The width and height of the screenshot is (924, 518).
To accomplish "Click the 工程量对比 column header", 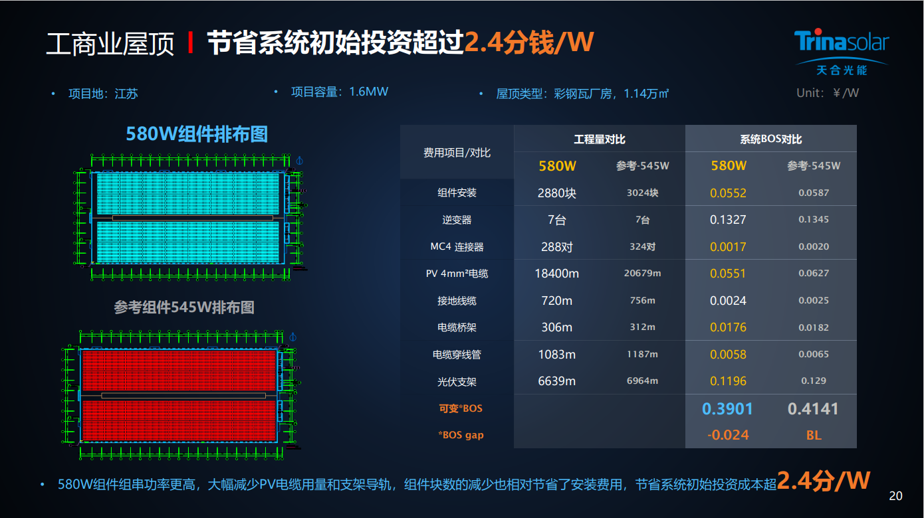I will [599, 139].
